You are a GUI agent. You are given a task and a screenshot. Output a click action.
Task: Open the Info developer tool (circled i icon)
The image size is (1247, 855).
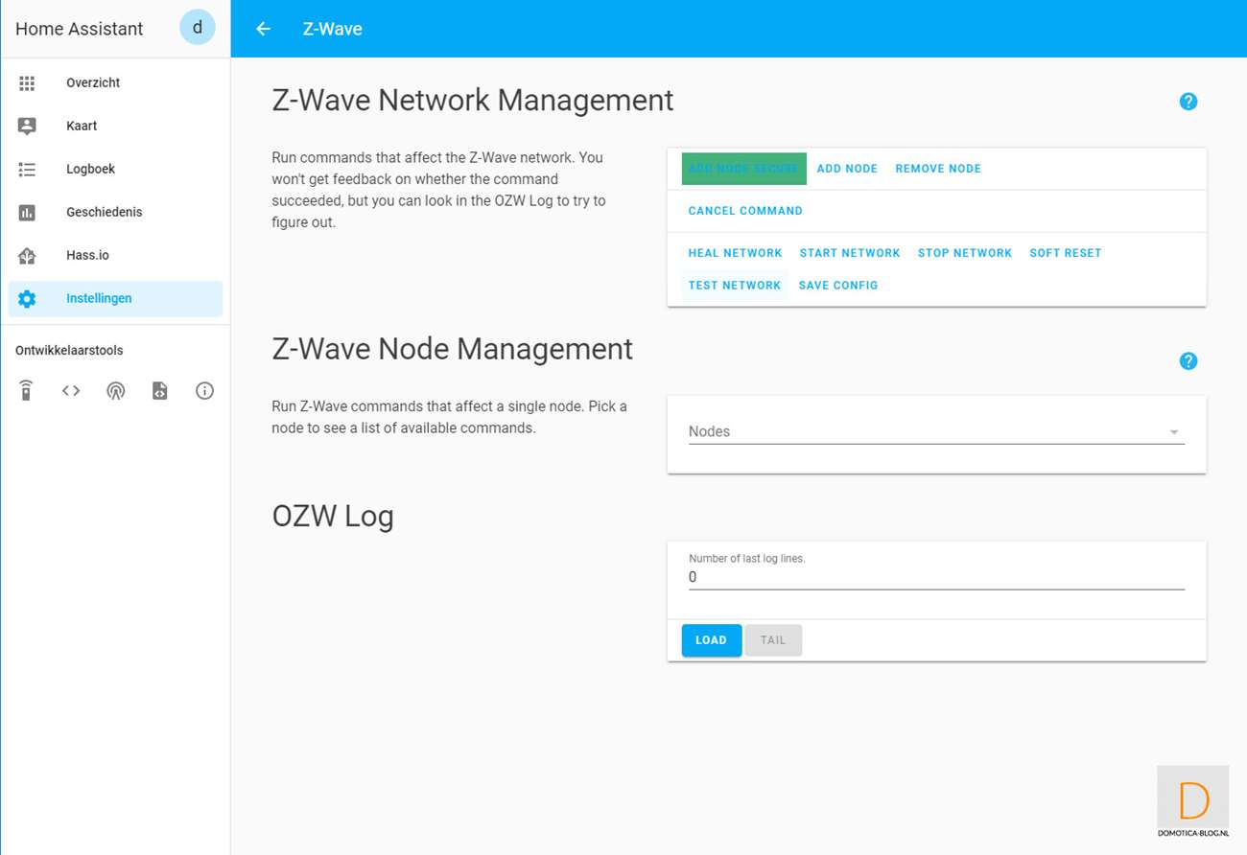click(x=204, y=390)
